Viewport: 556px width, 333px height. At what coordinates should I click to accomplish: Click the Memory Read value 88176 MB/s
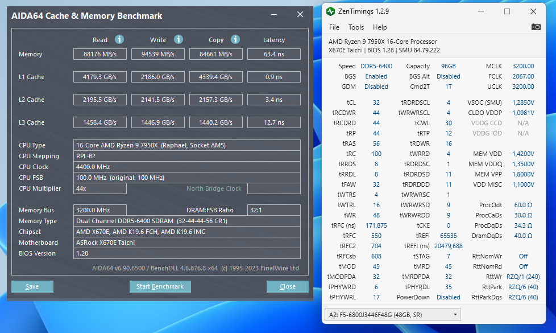(100, 54)
